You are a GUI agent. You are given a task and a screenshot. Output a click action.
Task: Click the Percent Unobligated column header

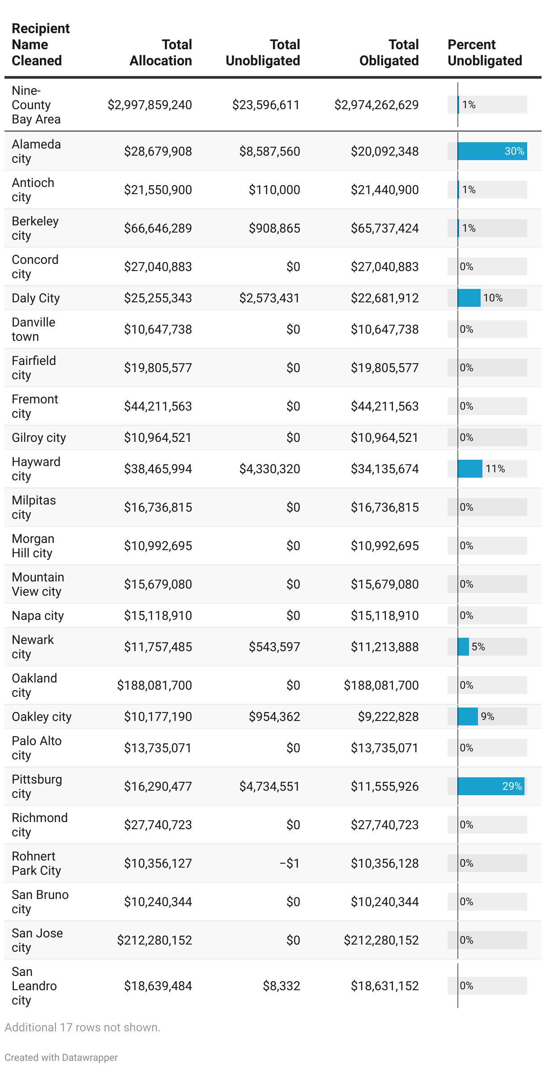[485, 53]
